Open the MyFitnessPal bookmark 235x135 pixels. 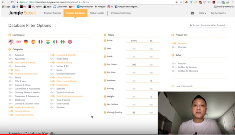coord(85,7)
